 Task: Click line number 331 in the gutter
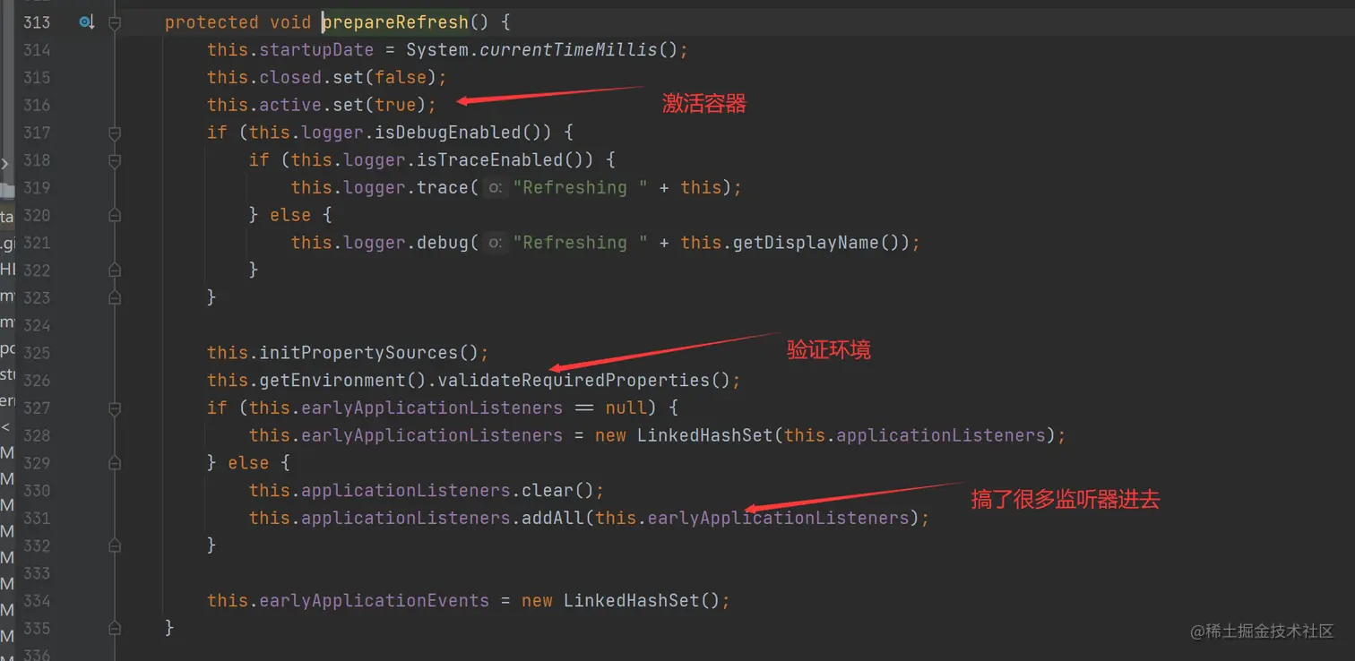click(36, 518)
